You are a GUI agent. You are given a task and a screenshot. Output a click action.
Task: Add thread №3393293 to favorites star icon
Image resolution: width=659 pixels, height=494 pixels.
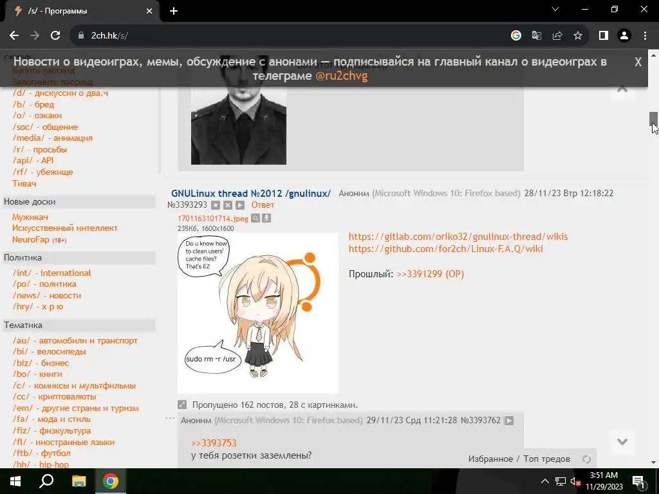216,205
